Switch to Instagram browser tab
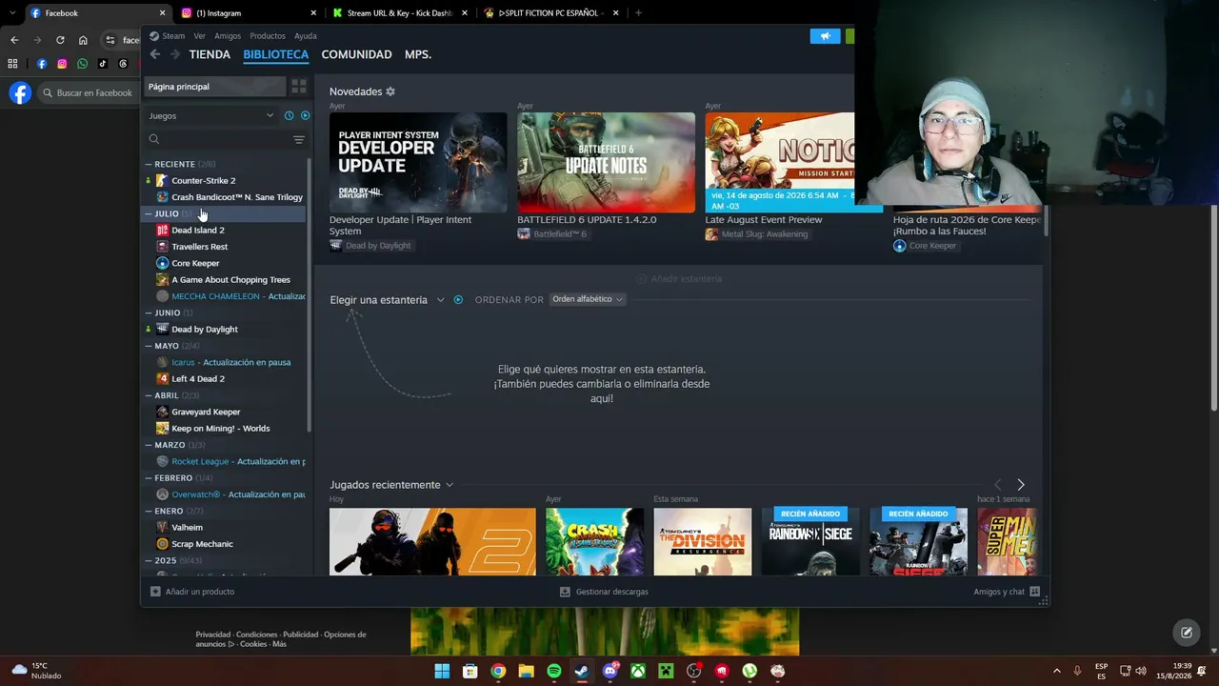 249,13
